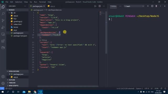
Task: Expand the Timeline section
Action: point(18,83)
